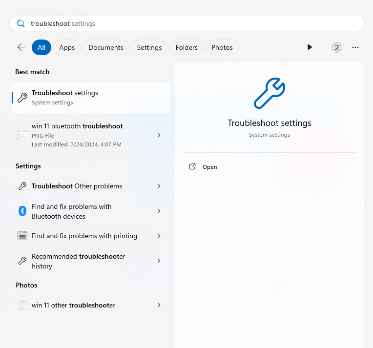The height and width of the screenshot is (348, 373).
Task: Filter results by Settings tab
Action: pos(149,47)
